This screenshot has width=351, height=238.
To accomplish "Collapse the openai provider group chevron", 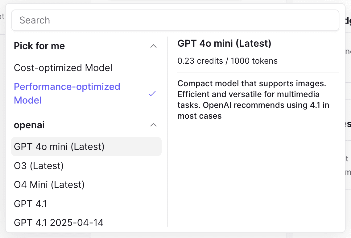I will (153, 125).
